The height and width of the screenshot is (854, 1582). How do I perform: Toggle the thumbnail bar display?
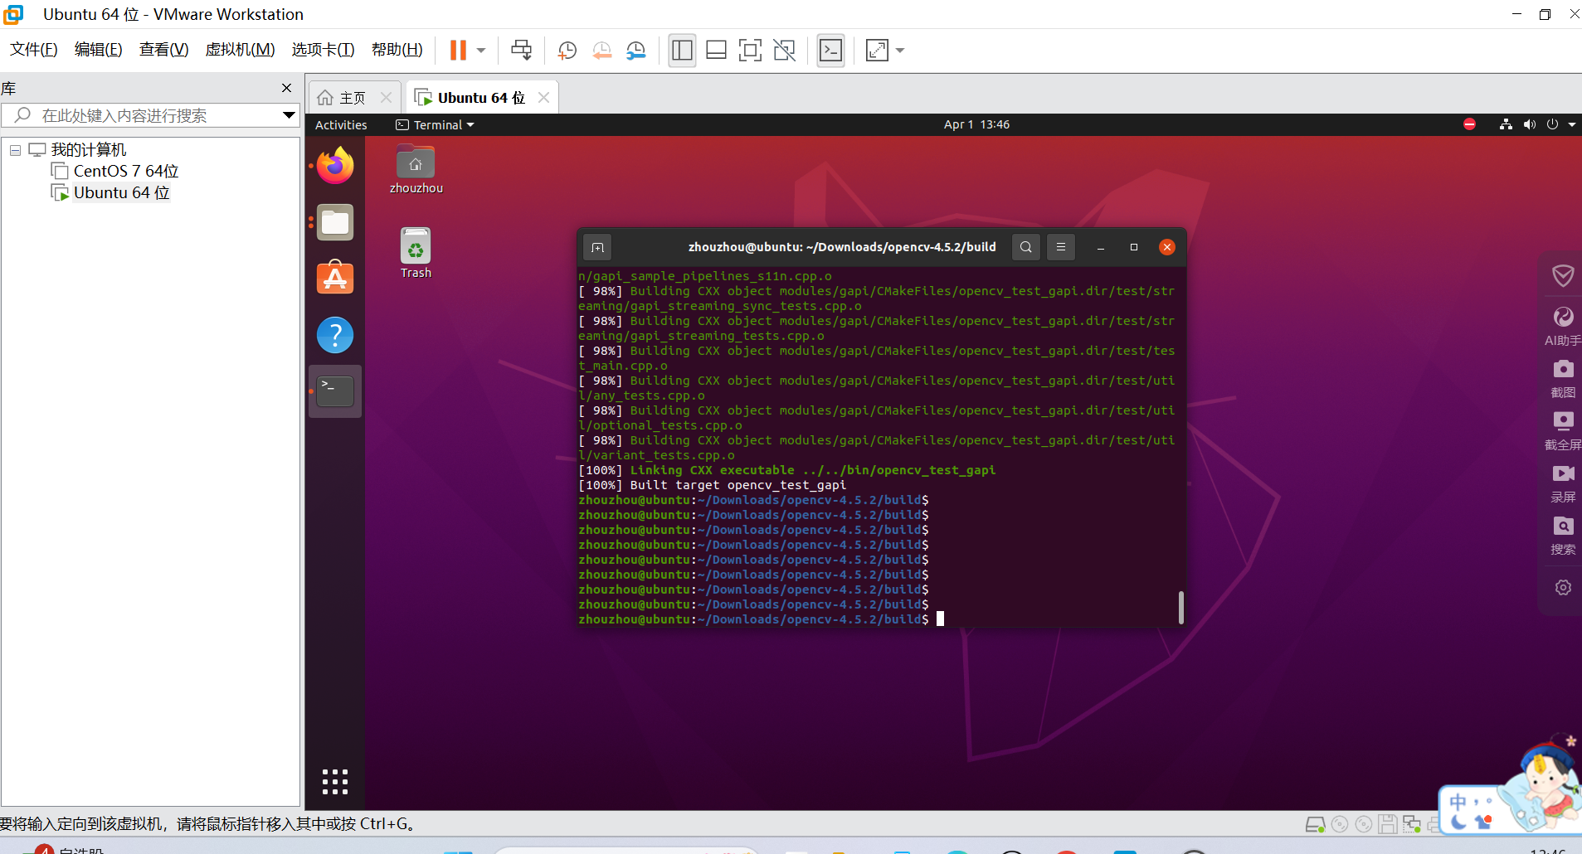tap(716, 50)
